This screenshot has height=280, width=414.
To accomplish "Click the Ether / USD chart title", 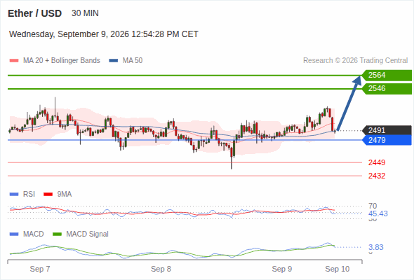I will [x=34, y=13].
